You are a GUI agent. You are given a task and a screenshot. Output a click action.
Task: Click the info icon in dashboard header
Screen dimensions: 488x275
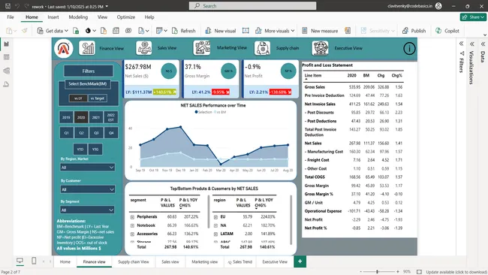pyautogui.click(x=409, y=48)
